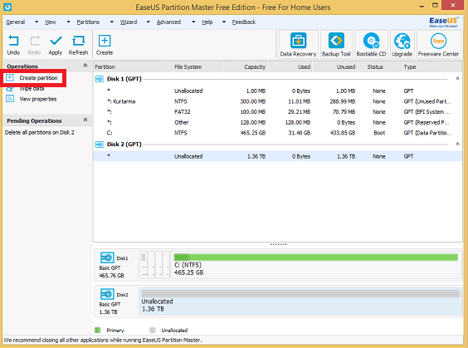Screen dimensions: 468x348
Task: Click the Disk 1 (GPT) header icon
Action: pyautogui.click(x=99, y=79)
